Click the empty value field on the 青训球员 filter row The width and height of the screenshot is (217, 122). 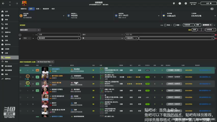tap(177, 38)
